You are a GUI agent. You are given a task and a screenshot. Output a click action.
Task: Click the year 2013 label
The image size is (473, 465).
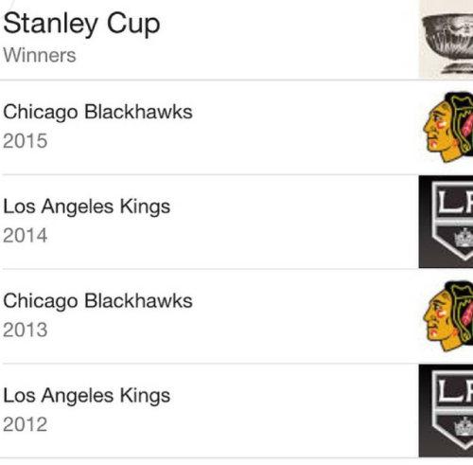coord(26,330)
